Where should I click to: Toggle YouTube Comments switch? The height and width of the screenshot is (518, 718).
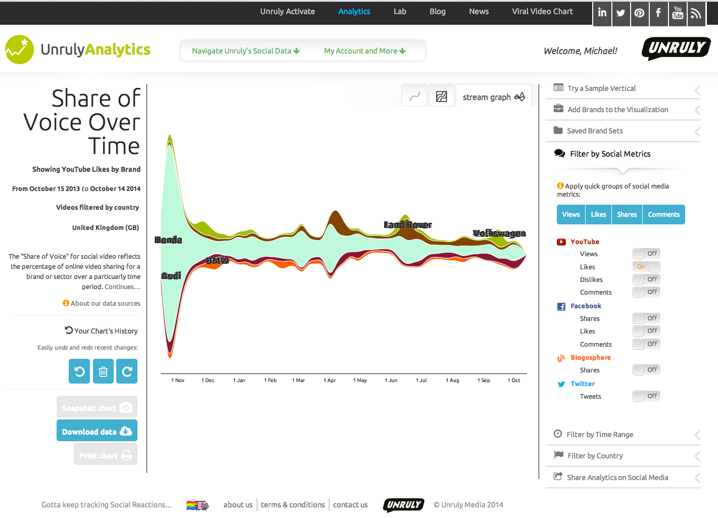pyautogui.click(x=646, y=292)
